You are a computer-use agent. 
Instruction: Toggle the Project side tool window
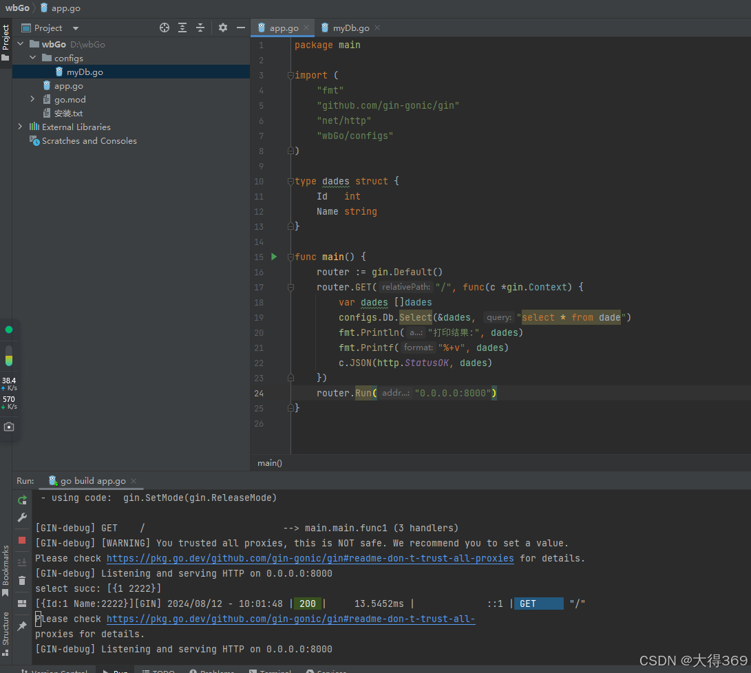(6, 42)
